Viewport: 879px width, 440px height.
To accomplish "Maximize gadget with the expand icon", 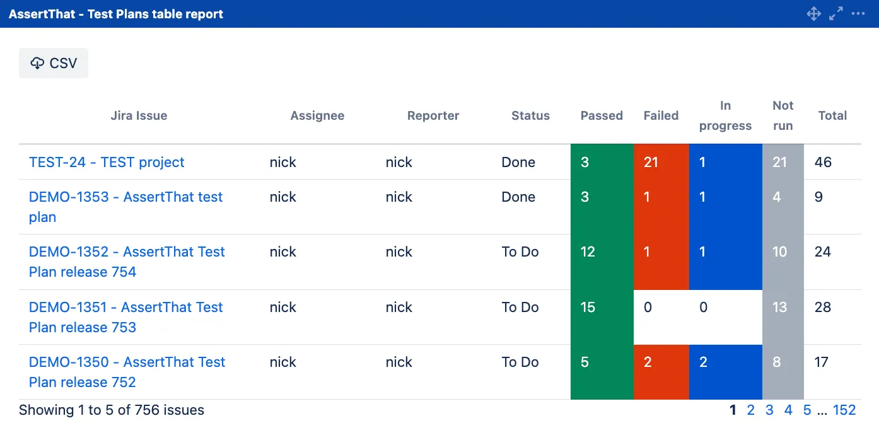I will coord(836,14).
